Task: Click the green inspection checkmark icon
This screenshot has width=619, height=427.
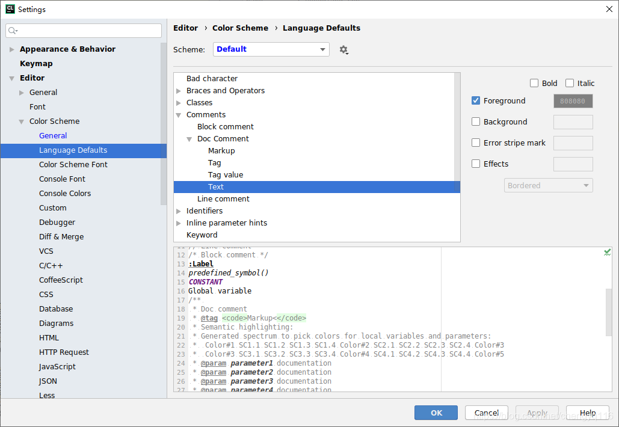Action: point(607,253)
